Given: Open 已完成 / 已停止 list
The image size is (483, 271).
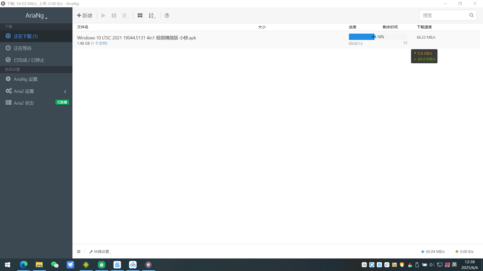Looking at the screenshot, I should [x=36, y=60].
